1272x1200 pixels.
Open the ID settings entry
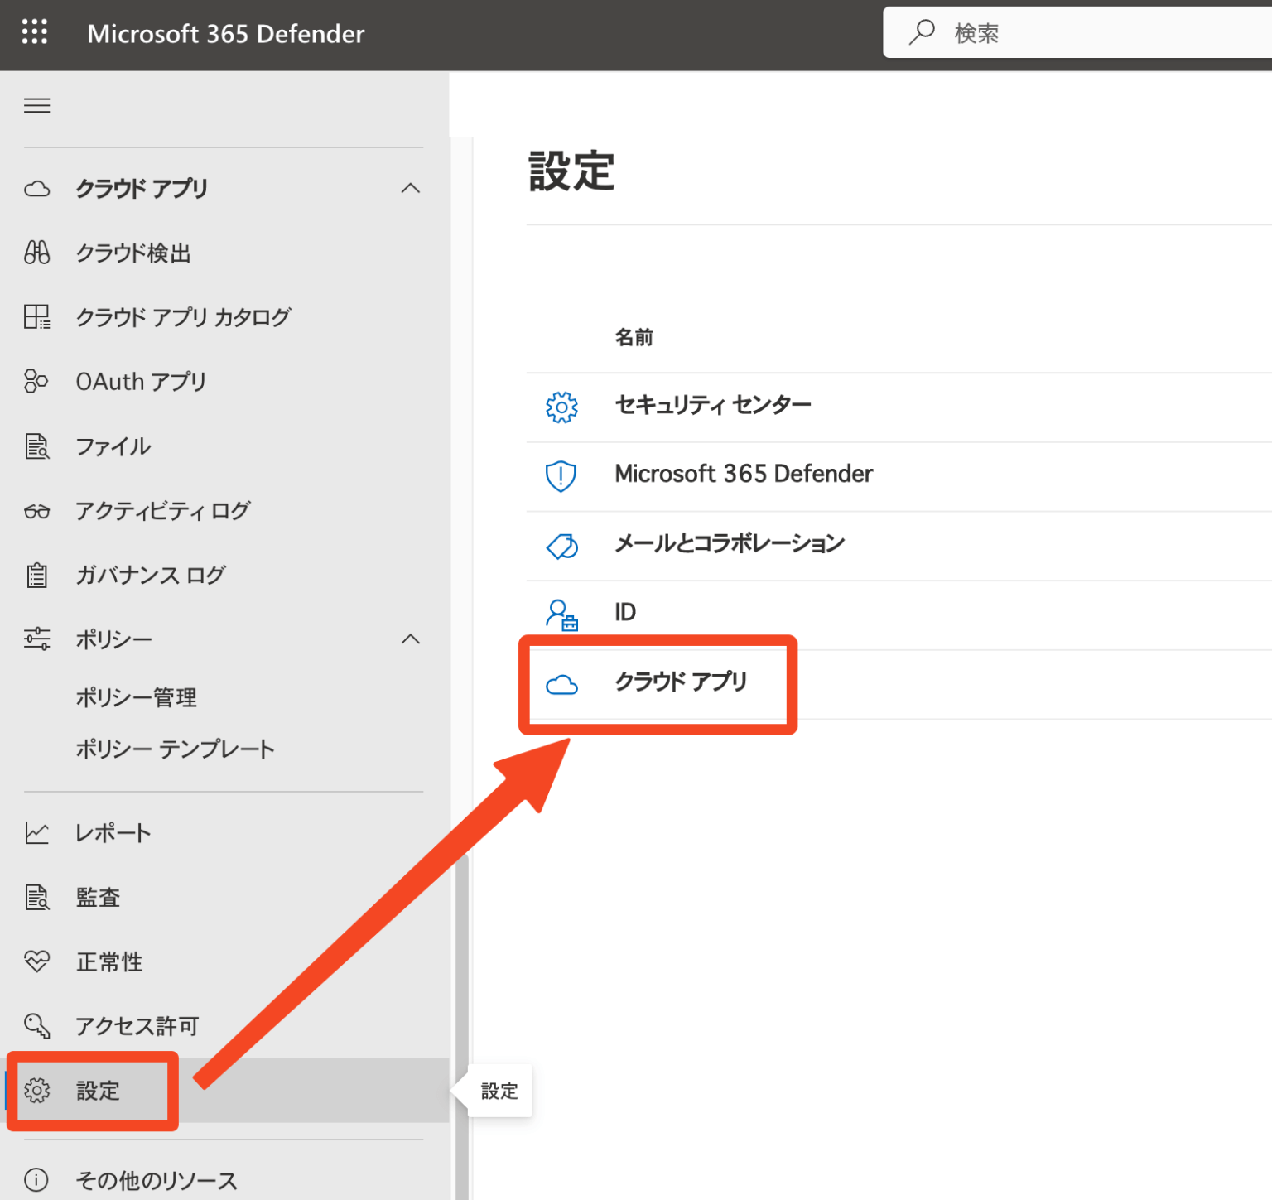625,612
